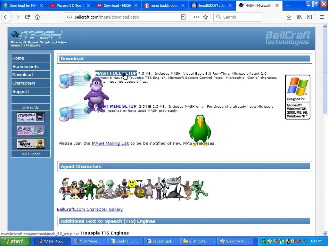328x246 pixels.
Task: Open page actions three-dot menu
Action: click(196, 17)
